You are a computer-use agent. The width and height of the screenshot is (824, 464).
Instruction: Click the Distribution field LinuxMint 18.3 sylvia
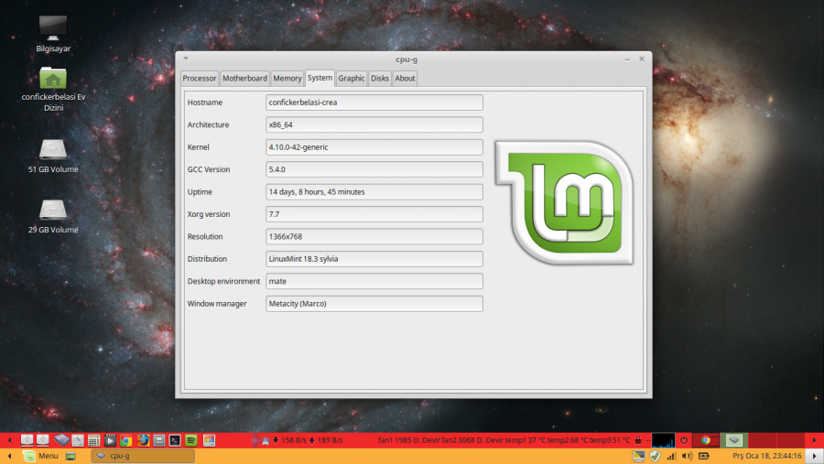click(x=374, y=258)
